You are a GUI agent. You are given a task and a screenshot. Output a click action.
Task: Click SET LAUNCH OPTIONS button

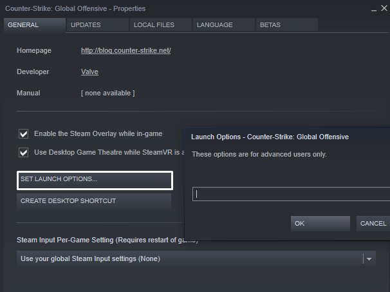click(95, 180)
